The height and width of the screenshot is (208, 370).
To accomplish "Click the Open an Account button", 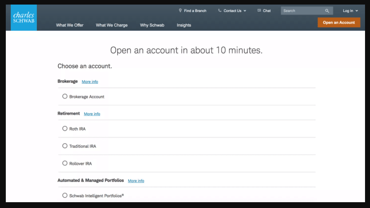I will click(339, 22).
